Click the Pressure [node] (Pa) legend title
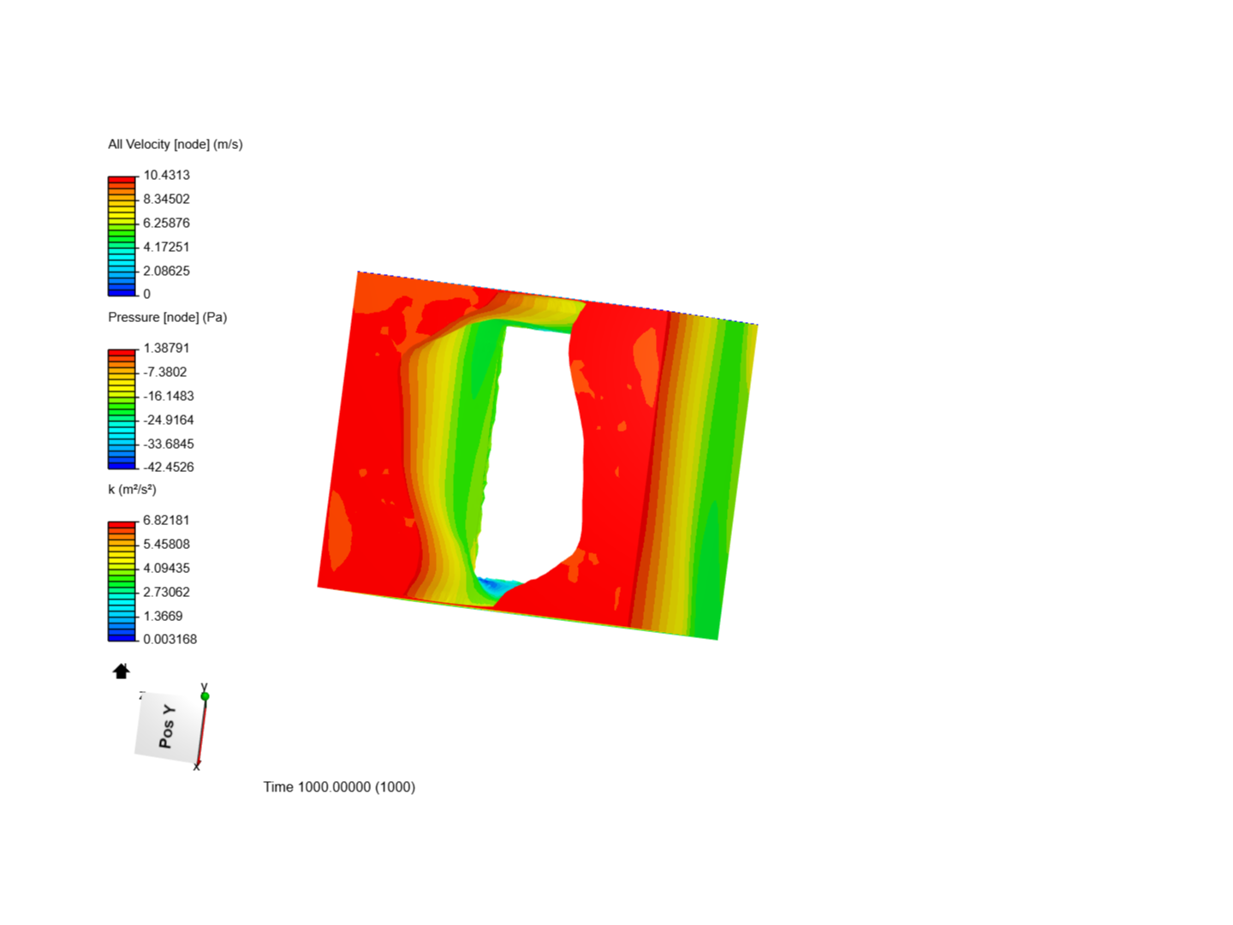 click(168, 317)
